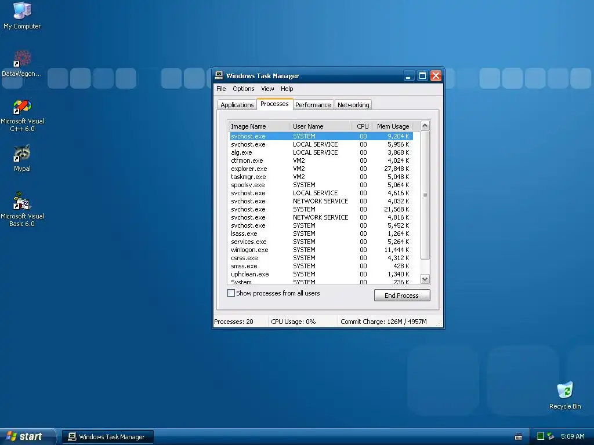Viewport: 594px width, 445px height.
Task: Open My Computer desktop icon
Action: [23, 16]
